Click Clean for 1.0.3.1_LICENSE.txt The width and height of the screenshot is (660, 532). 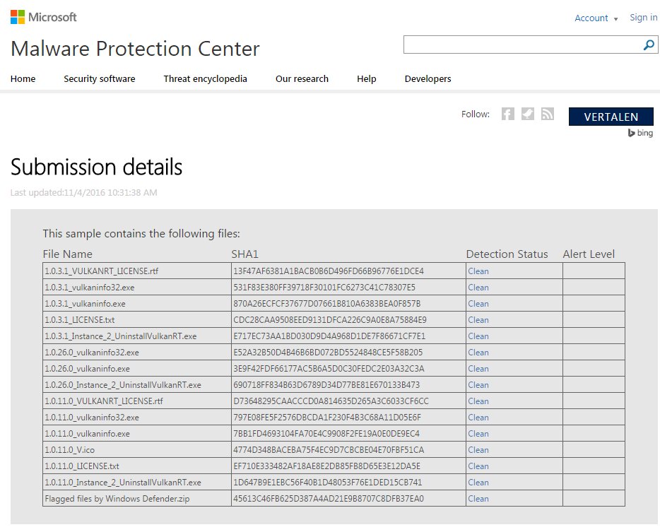478,320
